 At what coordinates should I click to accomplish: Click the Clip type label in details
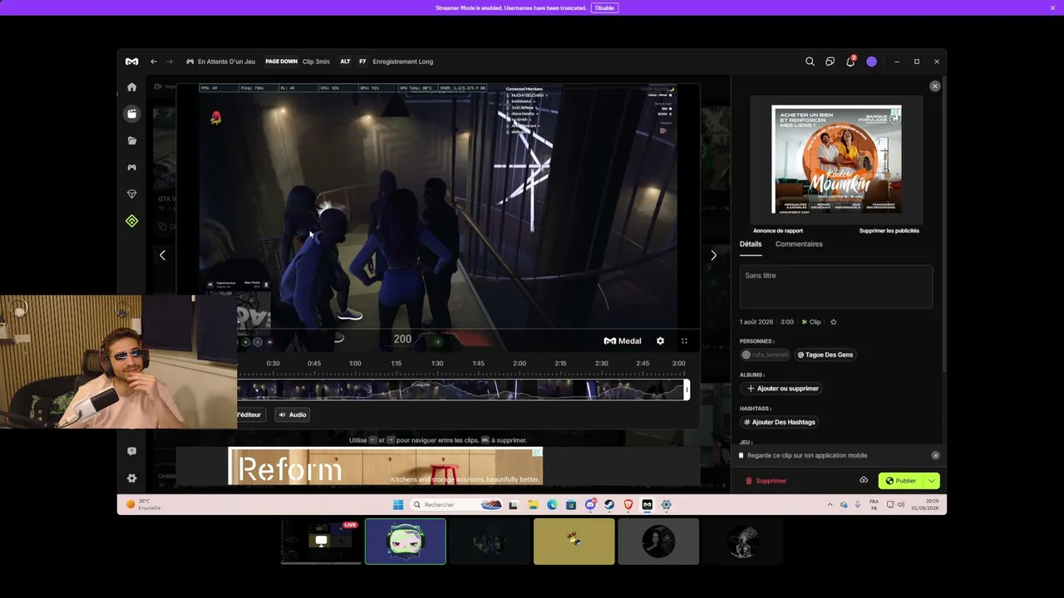(x=810, y=322)
